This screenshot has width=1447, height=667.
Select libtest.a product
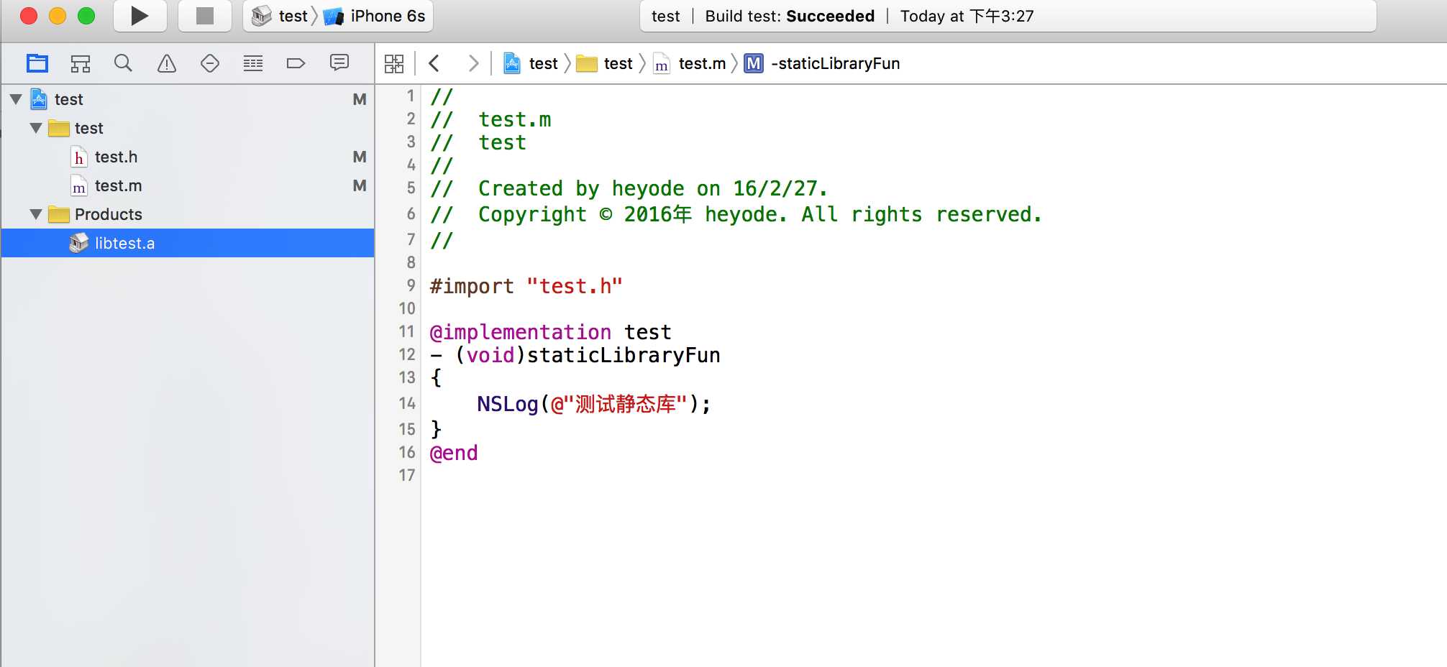tap(188, 243)
